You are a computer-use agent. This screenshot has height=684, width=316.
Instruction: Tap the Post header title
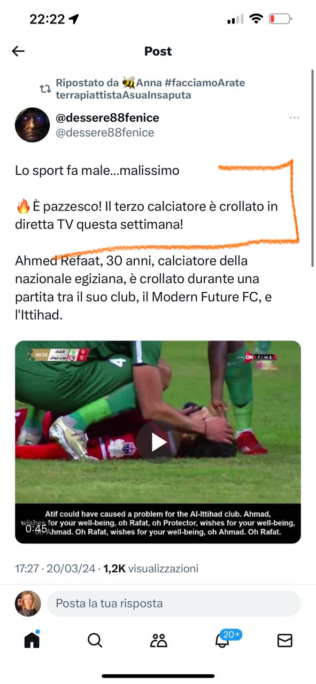158,51
